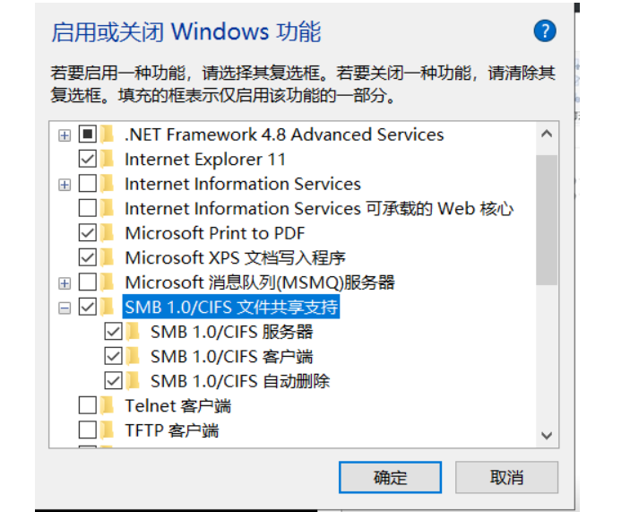The width and height of the screenshot is (630, 512).
Task: Expand Internet Information Services tree node
Action: click(64, 185)
